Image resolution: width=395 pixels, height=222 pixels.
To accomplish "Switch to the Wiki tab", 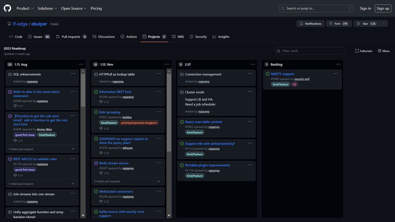I will tap(178, 37).
